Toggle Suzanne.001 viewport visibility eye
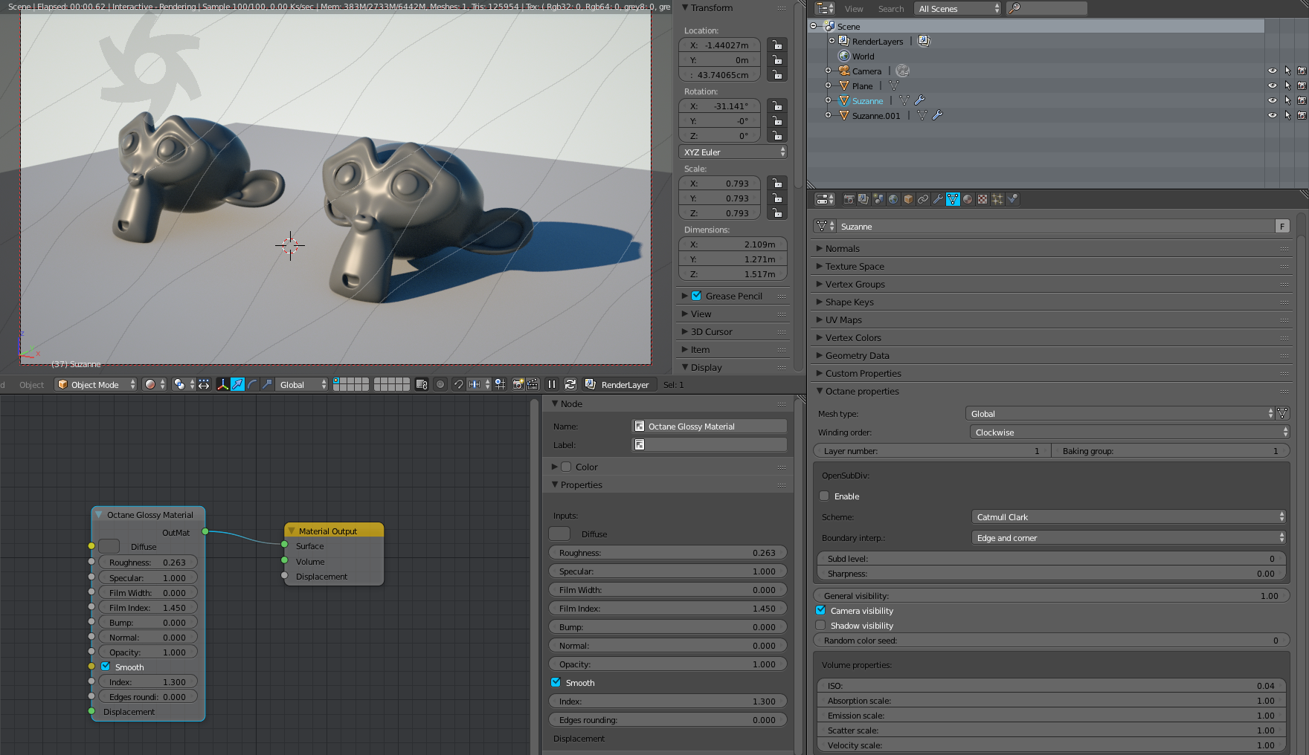This screenshot has width=1309, height=755. (1273, 115)
